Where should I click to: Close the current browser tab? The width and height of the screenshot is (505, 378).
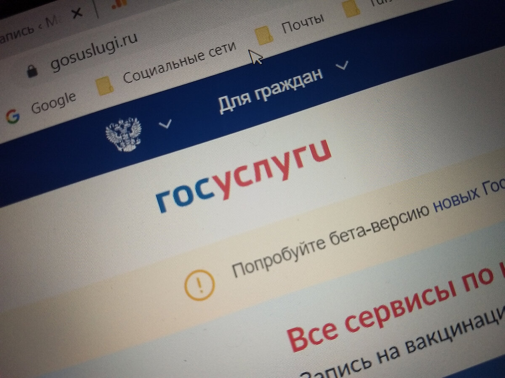point(77,13)
